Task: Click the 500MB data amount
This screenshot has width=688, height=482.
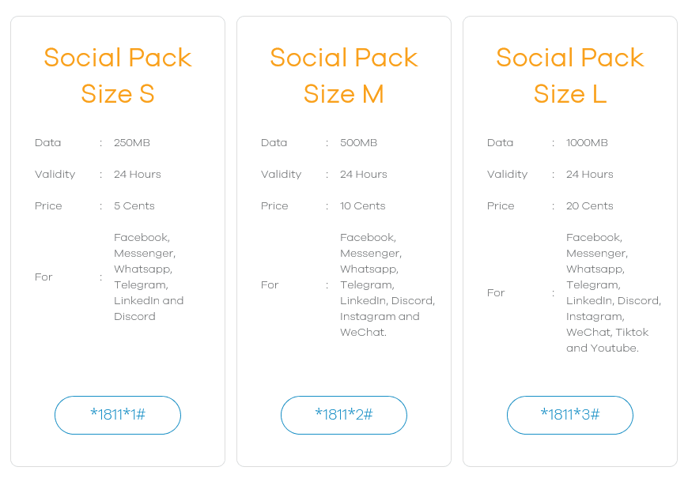Action: point(359,143)
